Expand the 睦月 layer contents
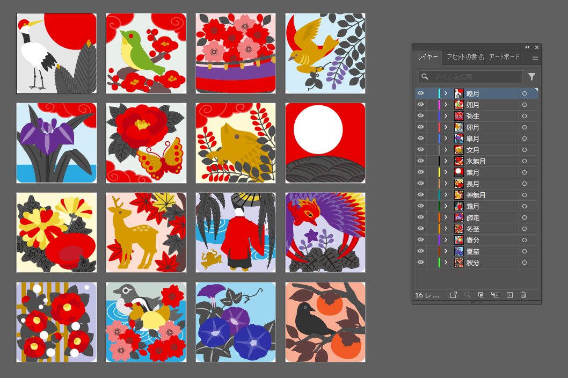This screenshot has width=568, height=378. point(446,93)
